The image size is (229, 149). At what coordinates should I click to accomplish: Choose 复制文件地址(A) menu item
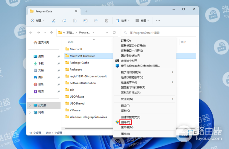tap(145, 92)
